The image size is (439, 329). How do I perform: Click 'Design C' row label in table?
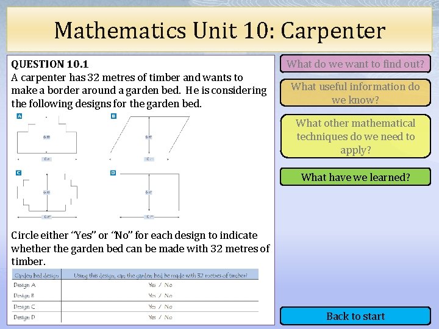point(24,306)
